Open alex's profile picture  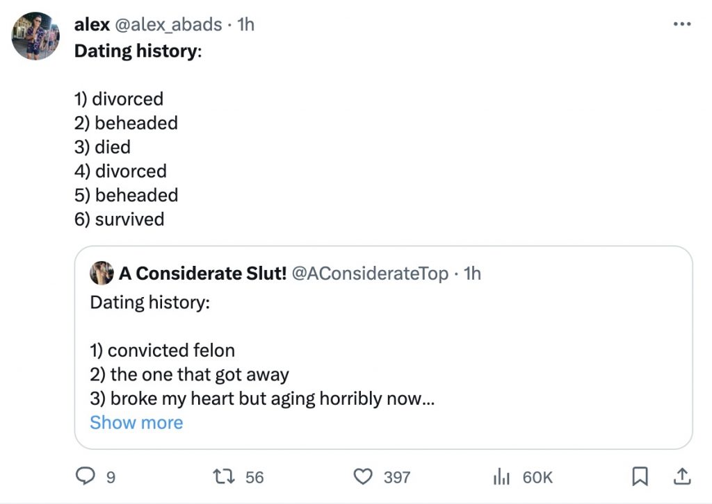click(35, 35)
